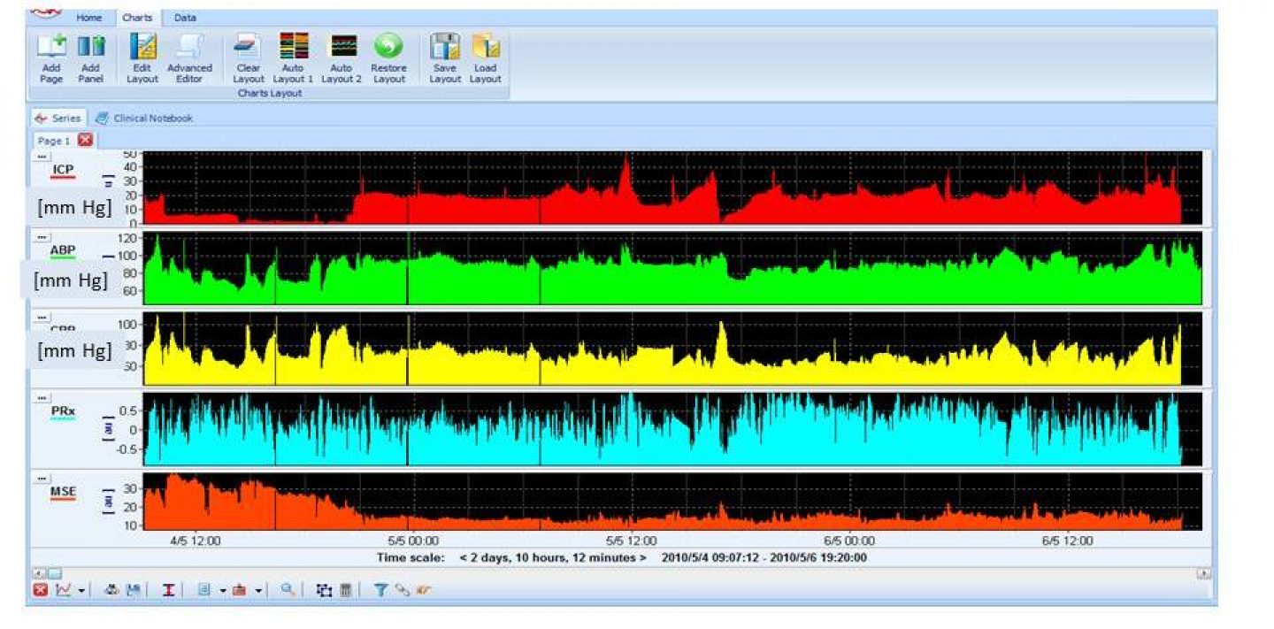Open the dropdown beside the document icon
The height and width of the screenshot is (629, 1274).
pos(221,589)
